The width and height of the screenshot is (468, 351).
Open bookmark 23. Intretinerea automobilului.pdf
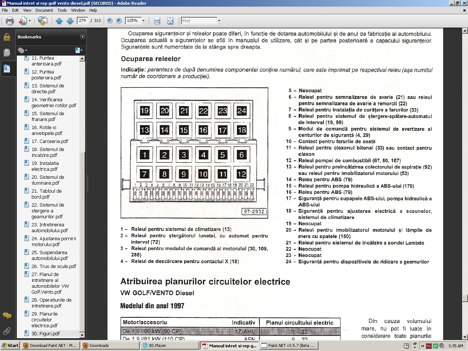(50, 227)
